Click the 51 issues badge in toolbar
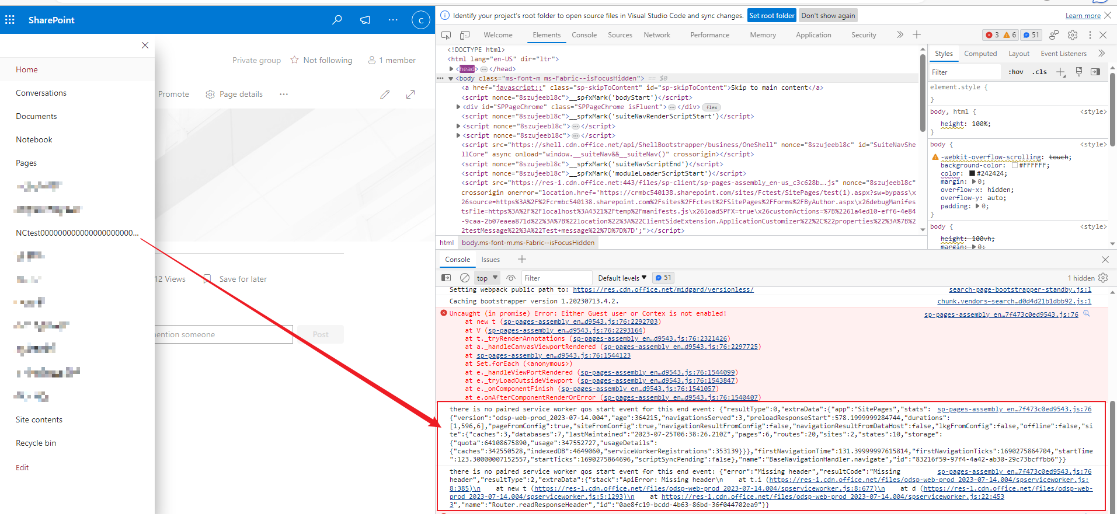The height and width of the screenshot is (514, 1117). [1031, 35]
